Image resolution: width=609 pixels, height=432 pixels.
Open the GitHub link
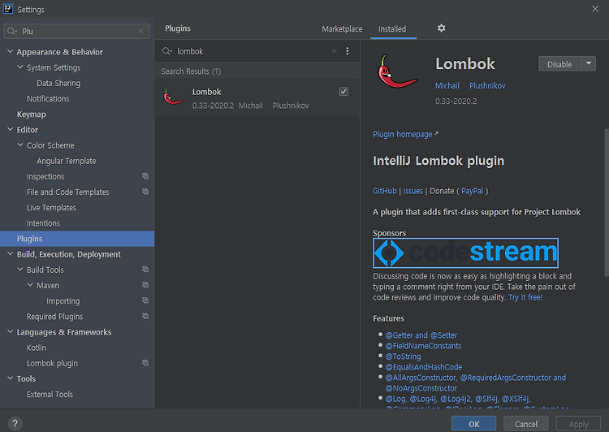click(385, 191)
